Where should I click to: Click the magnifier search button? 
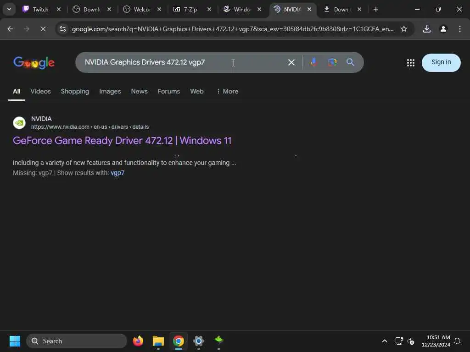(350, 62)
